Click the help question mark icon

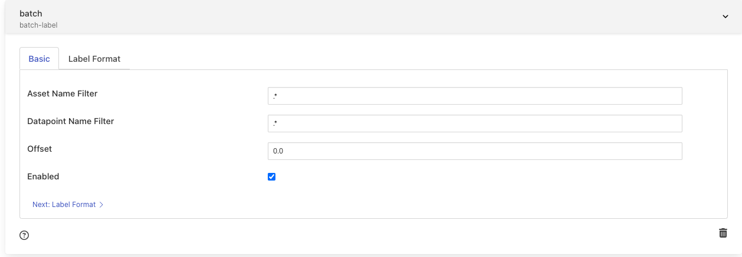coord(24,235)
